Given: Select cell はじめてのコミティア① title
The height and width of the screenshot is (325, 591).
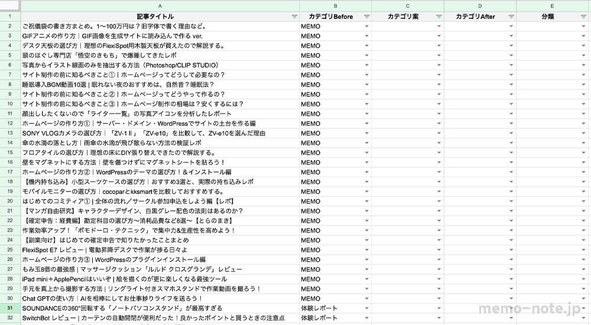Looking at the screenshot, I should point(160,201).
